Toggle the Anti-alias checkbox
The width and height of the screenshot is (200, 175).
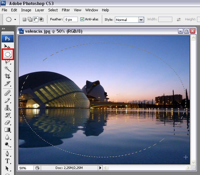[82, 19]
